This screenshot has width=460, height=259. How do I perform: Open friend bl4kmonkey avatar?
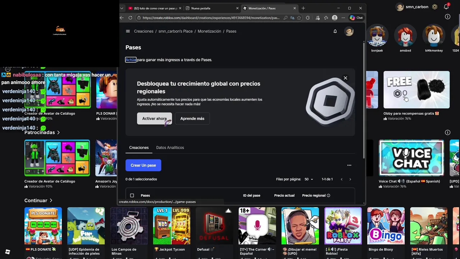point(434,36)
